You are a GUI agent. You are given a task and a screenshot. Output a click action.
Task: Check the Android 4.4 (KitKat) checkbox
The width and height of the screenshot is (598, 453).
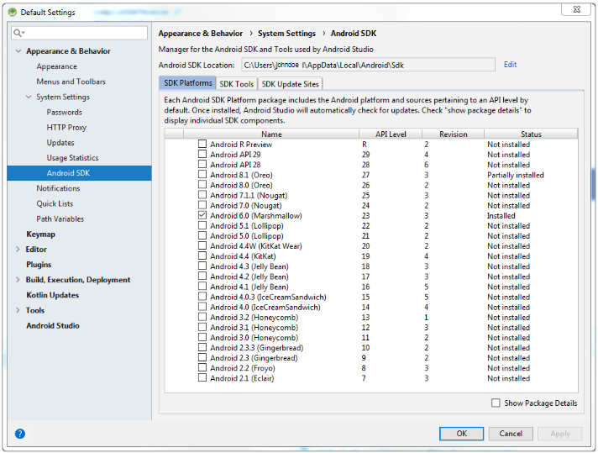click(x=202, y=255)
